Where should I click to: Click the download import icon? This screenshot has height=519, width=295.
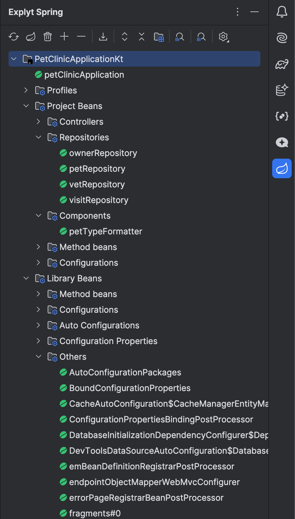[x=103, y=37]
